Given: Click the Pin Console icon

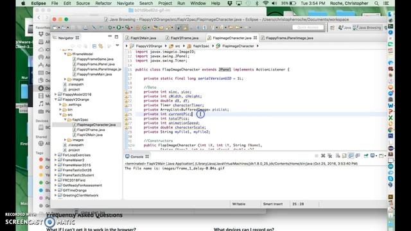Looking at the screenshot, I should pos(366,156).
